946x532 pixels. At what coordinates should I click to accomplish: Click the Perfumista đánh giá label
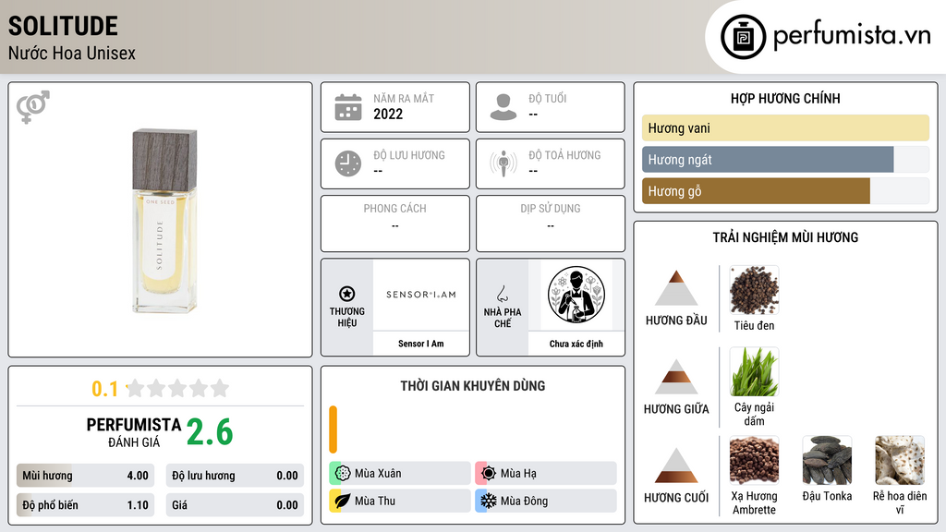tap(134, 432)
